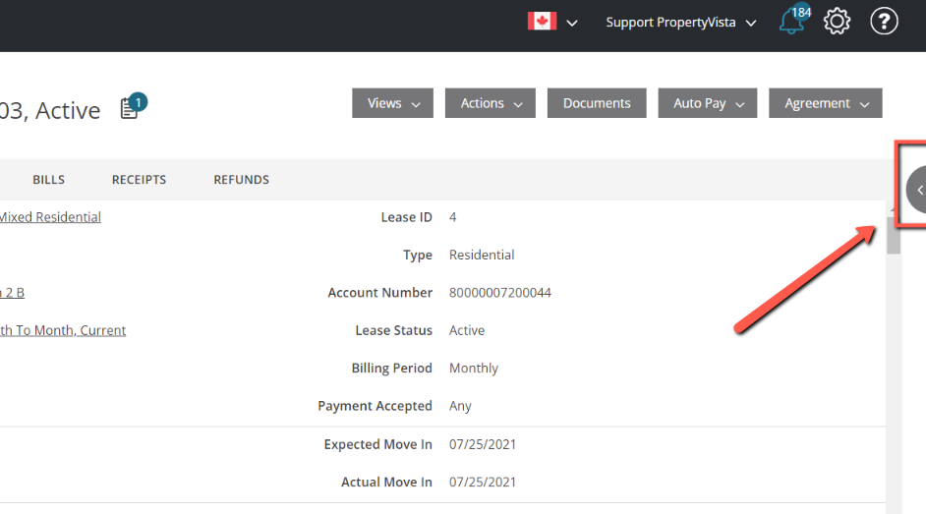926x514 pixels.
Task: Open the Month To Month, Current link
Action: pyautogui.click(x=63, y=330)
